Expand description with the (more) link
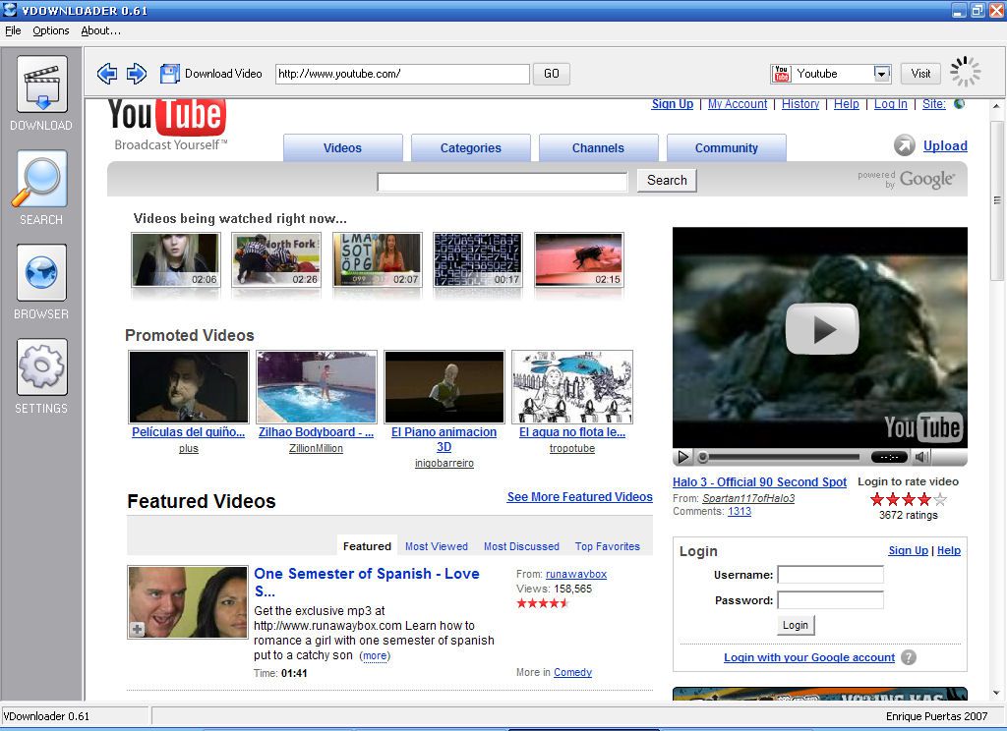The image size is (1007, 731). (x=375, y=655)
